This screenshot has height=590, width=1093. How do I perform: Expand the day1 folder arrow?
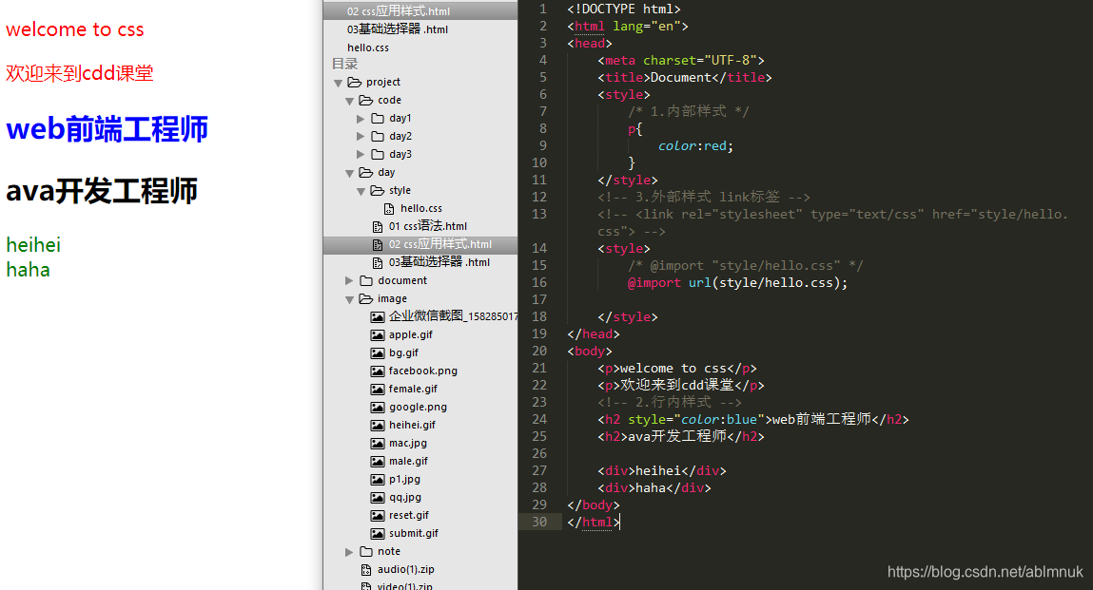[x=361, y=119]
